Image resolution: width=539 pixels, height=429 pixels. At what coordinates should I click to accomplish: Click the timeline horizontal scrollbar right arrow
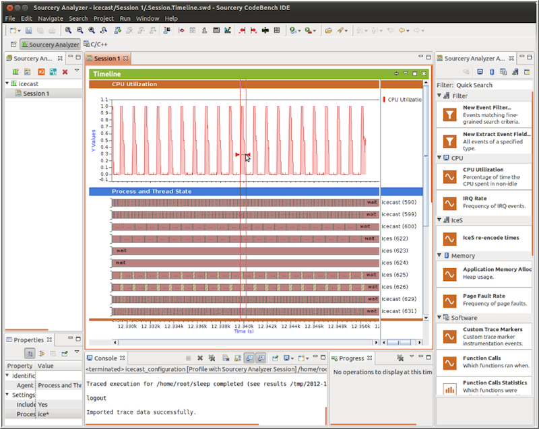376,342
